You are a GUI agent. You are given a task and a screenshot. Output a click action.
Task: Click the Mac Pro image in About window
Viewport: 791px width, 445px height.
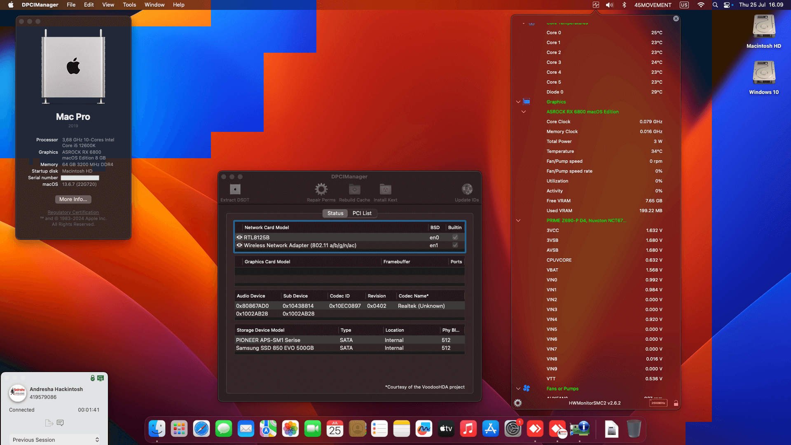point(73,66)
